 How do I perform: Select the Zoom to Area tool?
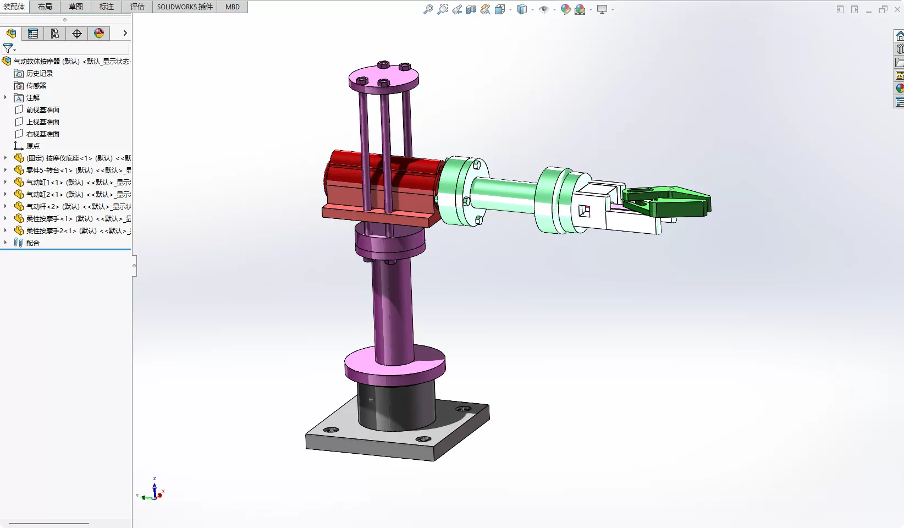click(x=443, y=9)
